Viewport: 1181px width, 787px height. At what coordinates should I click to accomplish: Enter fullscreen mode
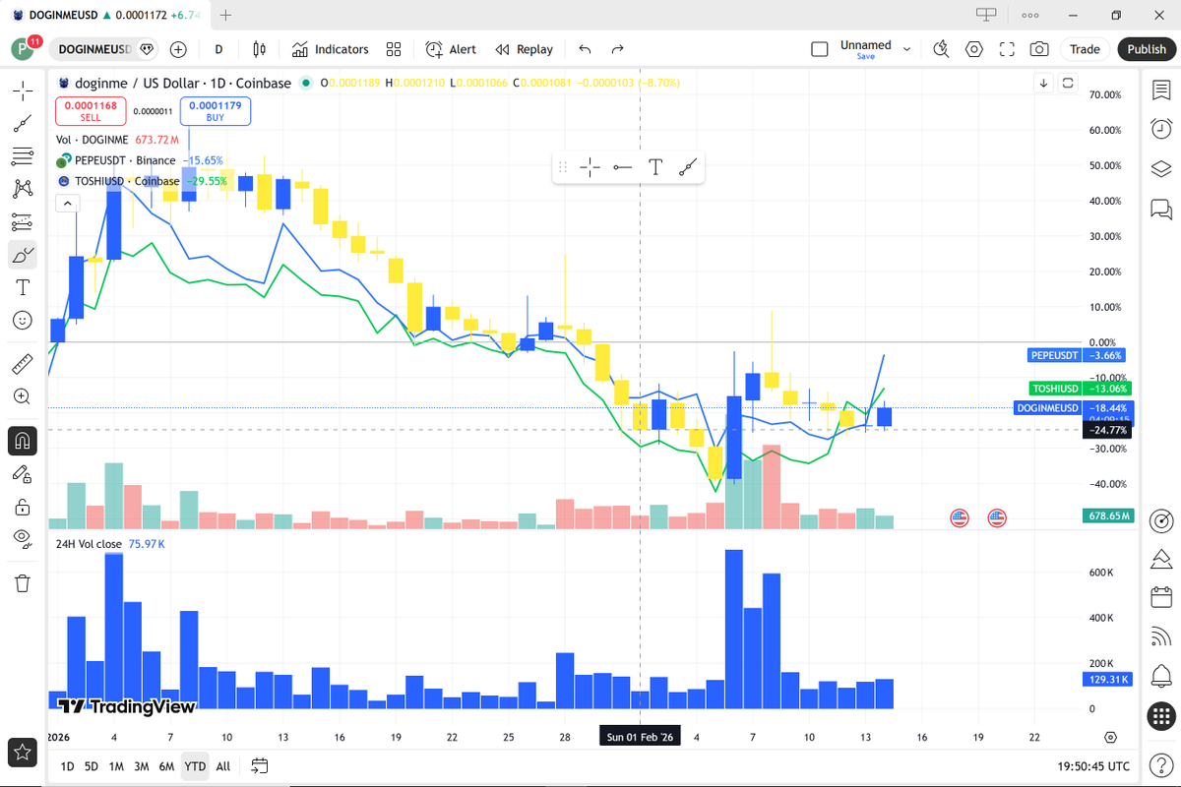(1007, 49)
